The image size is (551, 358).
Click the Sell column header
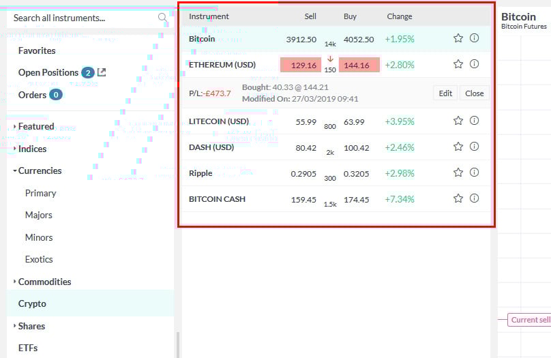(x=310, y=16)
